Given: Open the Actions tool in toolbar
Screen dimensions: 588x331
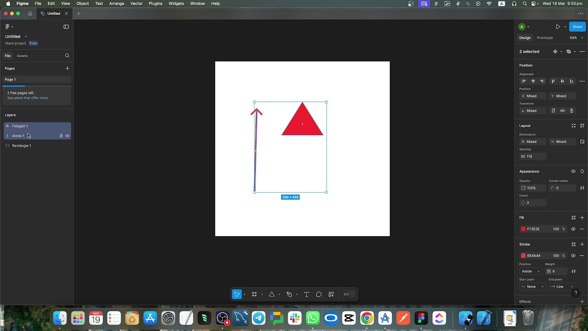Looking at the screenshot, I should pos(331,294).
